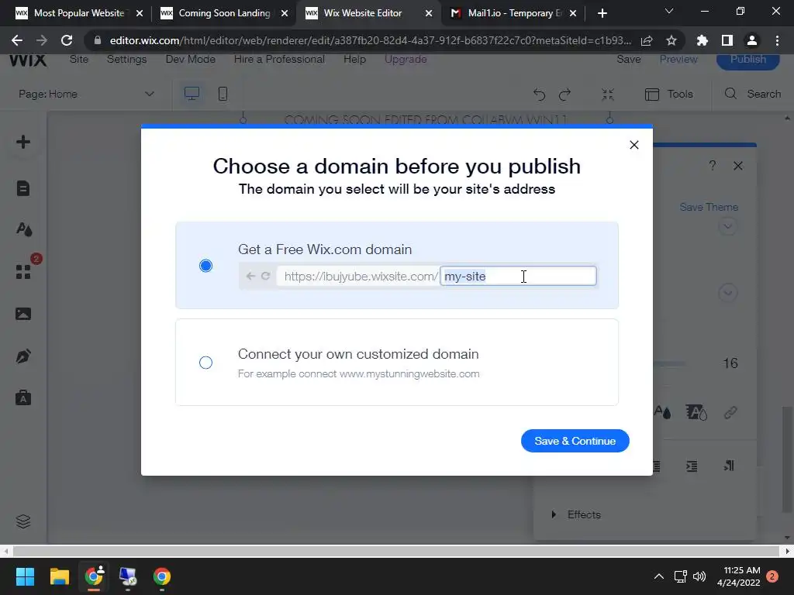Viewport: 794px width, 595px height.
Task: Edit the my-site address field
Action: point(518,277)
